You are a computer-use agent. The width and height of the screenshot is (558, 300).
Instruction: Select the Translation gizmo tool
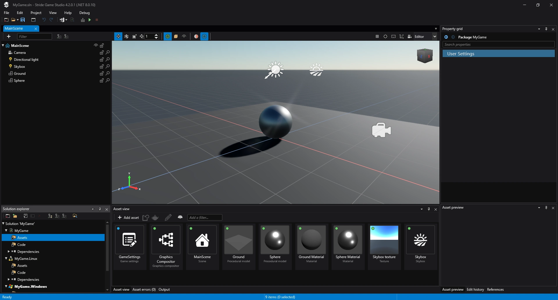[x=118, y=36]
